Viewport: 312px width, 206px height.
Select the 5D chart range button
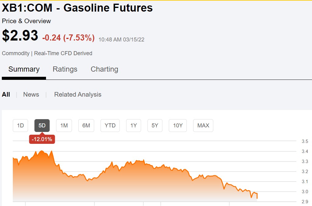[x=42, y=126]
